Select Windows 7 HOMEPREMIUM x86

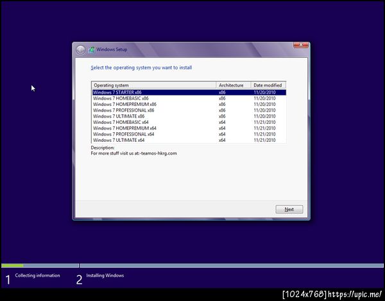[189, 105]
